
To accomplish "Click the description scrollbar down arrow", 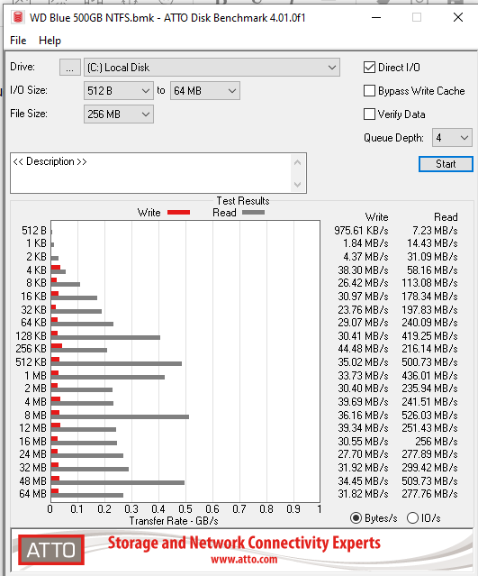I will pos(297,185).
